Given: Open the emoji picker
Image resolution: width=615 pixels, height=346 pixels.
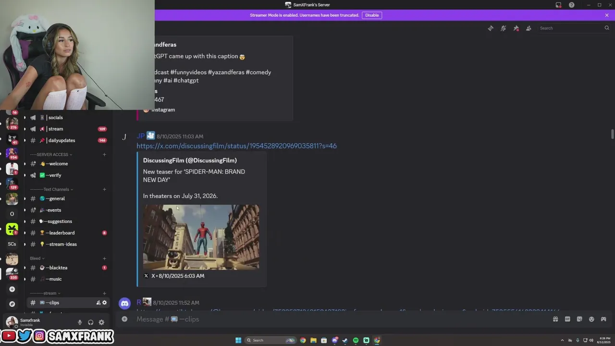Looking at the screenshot, I should (591, 319).
